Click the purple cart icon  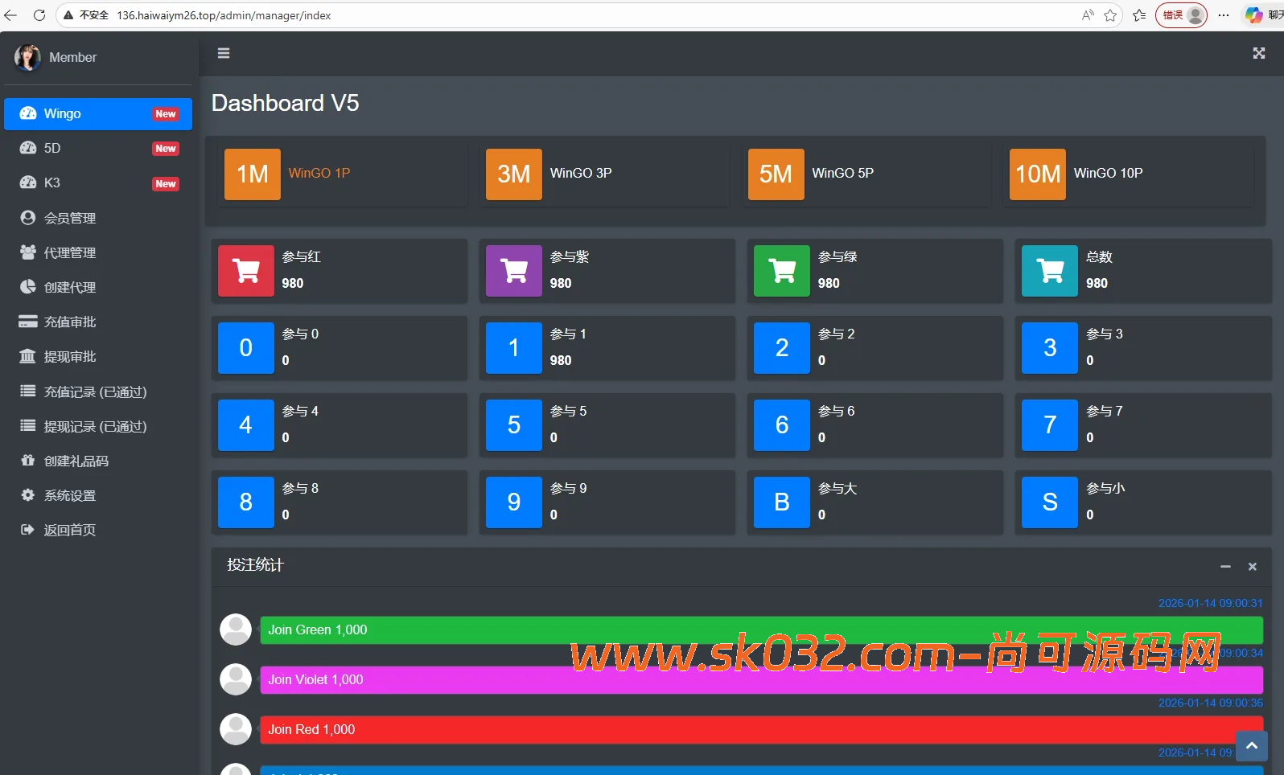[x=514, y=271]
